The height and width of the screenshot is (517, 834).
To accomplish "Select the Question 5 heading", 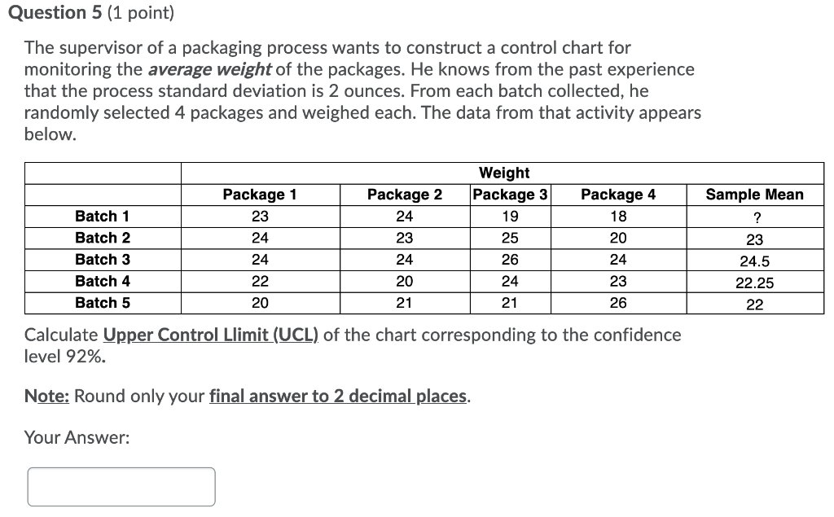I will tap(59, 12).
